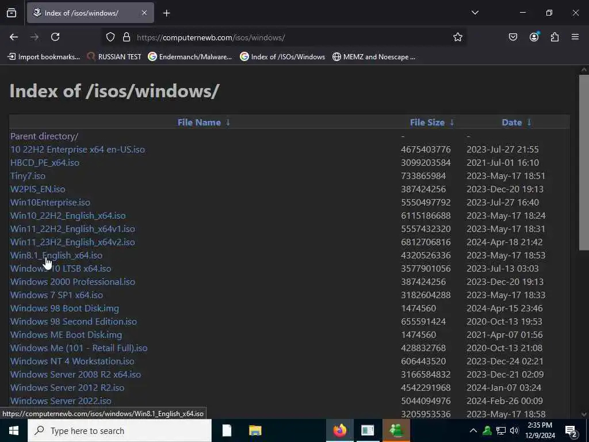Open Index of /ISOs/Windows bookmark
Image resolution: width=589 pixels, height=442 pixels.
click(x=282, y=57)
